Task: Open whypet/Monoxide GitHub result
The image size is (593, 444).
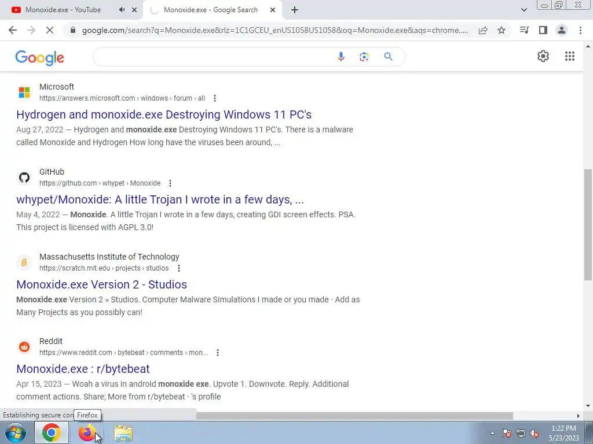Action: [160, 199]
